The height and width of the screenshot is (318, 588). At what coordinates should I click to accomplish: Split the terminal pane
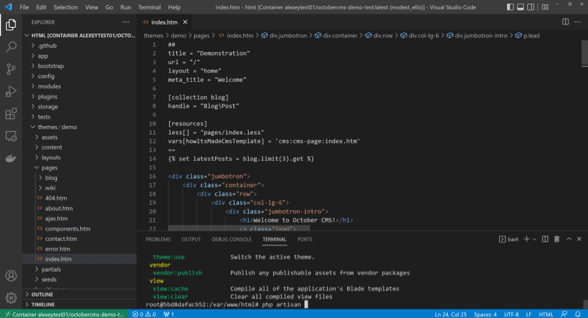pyautogui.click(x=545, y=239)
